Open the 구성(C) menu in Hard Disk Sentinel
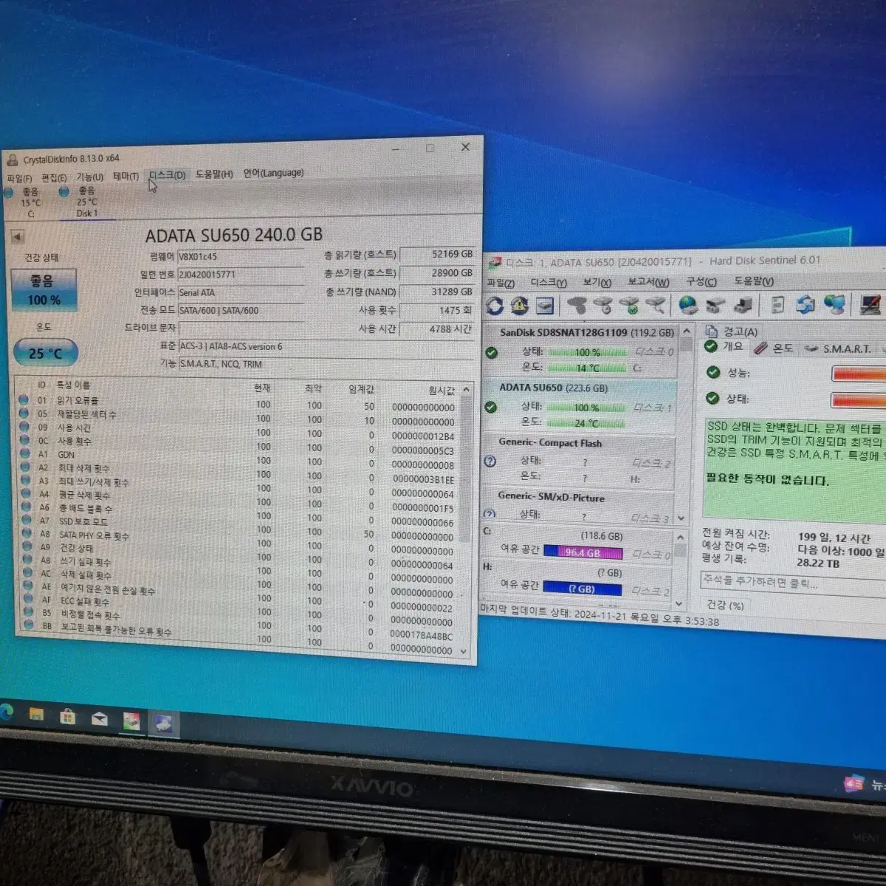This screenshot has width=886, height=886. coord(701,281)
